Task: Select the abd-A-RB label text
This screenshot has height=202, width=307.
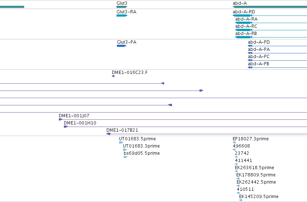Action: coord(246,34)
